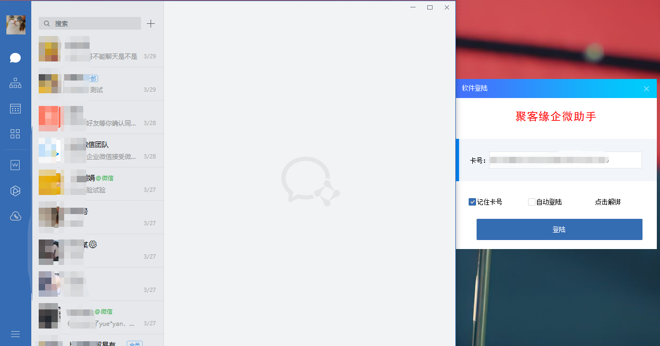Open the 信团队 chat about 企业微信接受微
Screen dimensions: 660x346
pyautogui.click(x=98, y=150)
